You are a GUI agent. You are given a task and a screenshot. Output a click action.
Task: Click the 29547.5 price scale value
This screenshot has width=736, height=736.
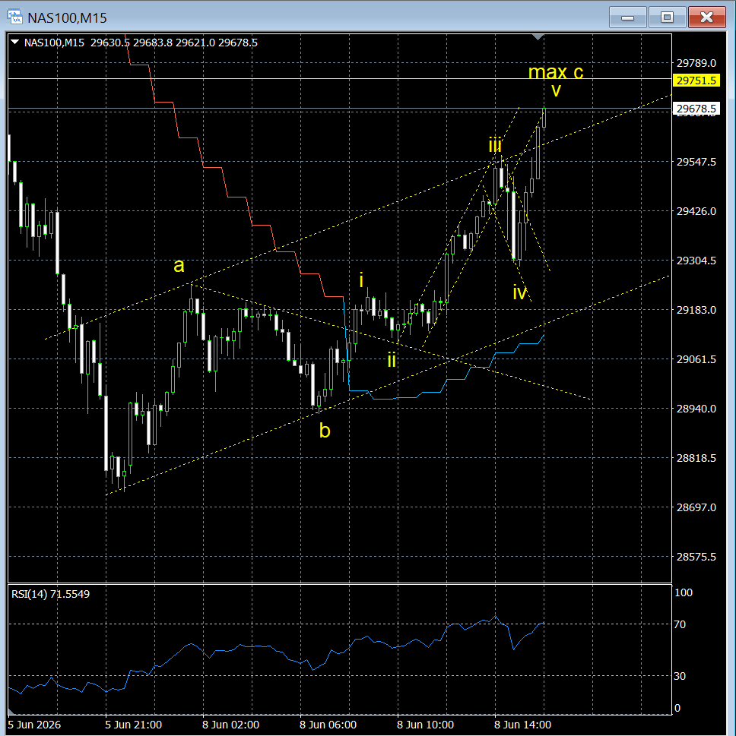(x=696, y=162)
